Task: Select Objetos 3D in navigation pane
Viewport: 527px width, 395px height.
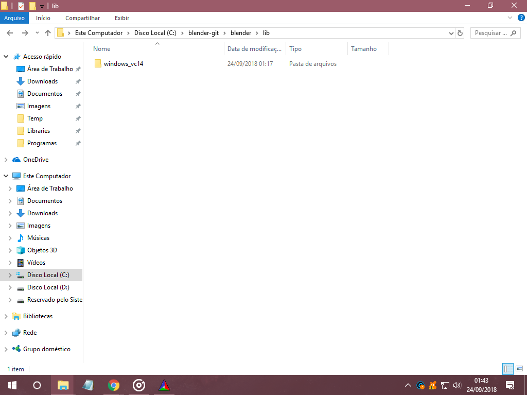Action: [42, 250]
